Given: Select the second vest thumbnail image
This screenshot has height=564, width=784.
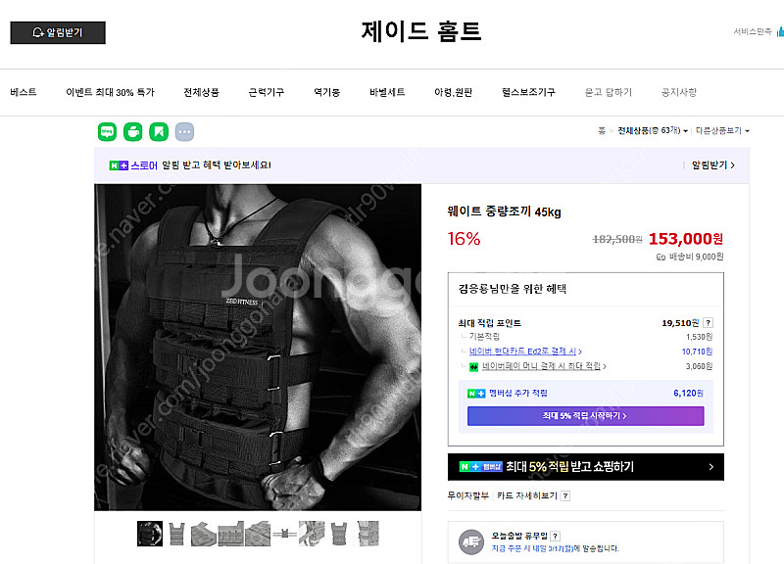Looking at the screenshot, I should 176,534.
